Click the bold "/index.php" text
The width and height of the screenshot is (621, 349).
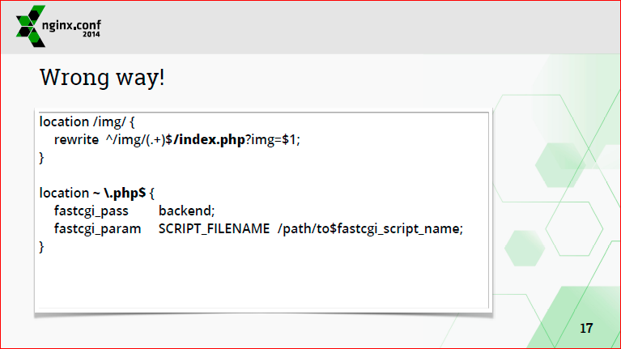point(209,140)
